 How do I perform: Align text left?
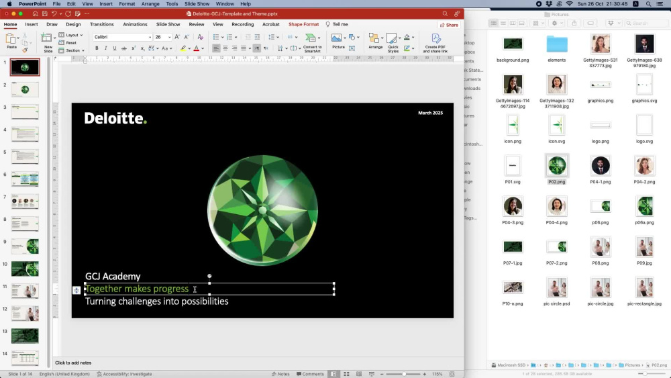pyautogui.click(x=216, y=48)
